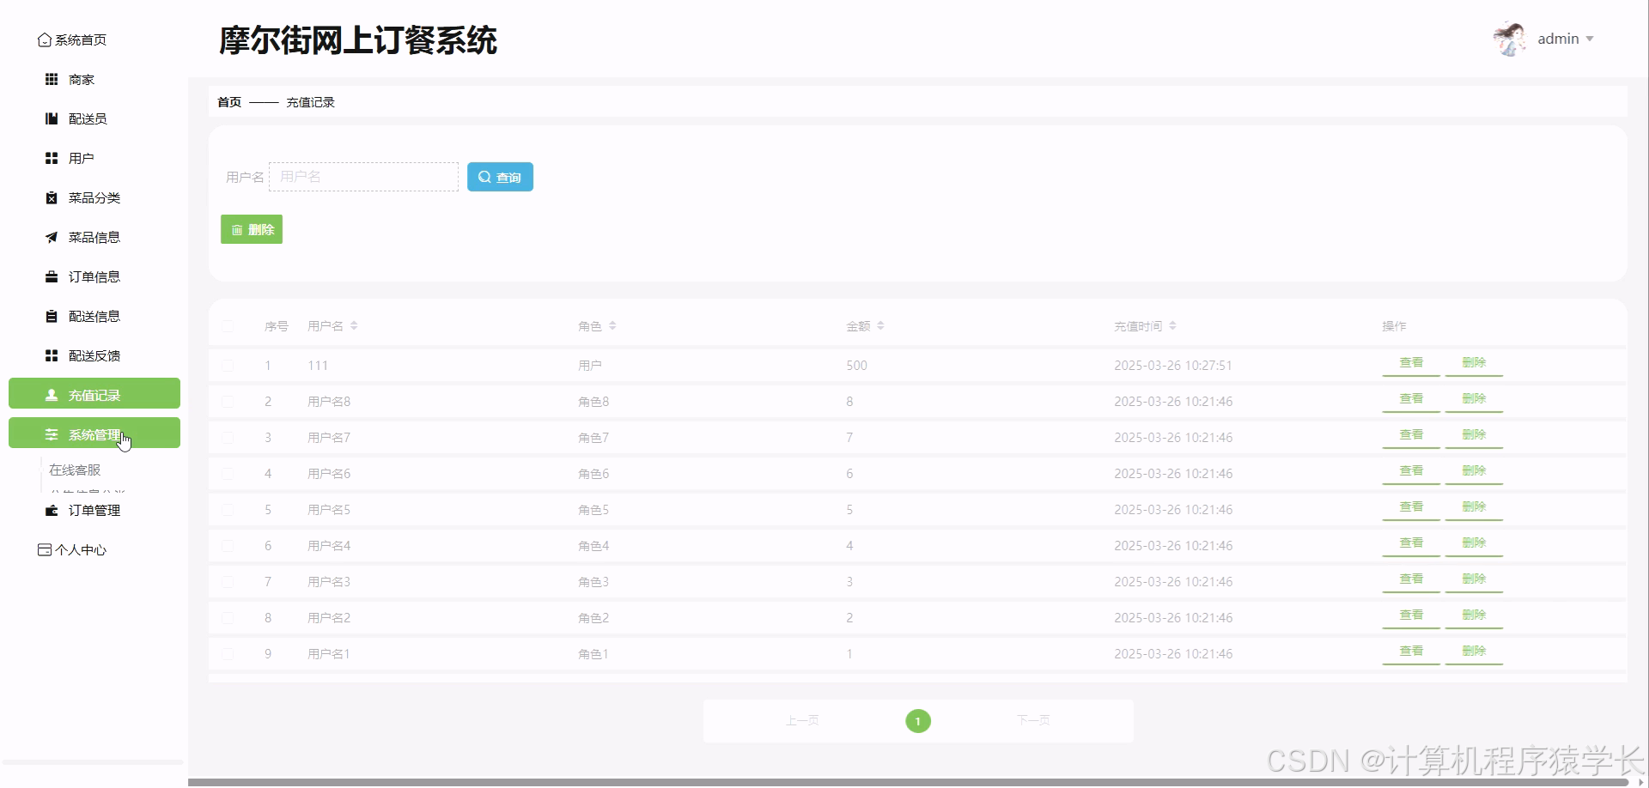Delete the 用户名1 record

click(1474, 652)
